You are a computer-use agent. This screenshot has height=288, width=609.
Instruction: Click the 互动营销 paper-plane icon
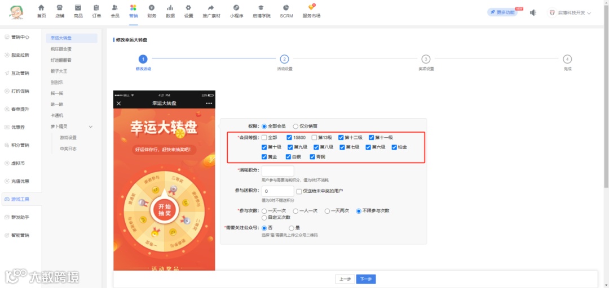(x=7, y=73)
